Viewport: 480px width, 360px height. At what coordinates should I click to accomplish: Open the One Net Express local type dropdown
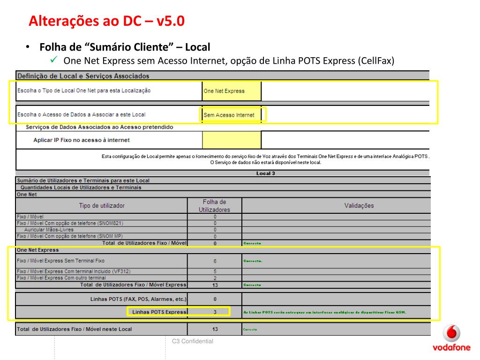(x=232, y=91)
